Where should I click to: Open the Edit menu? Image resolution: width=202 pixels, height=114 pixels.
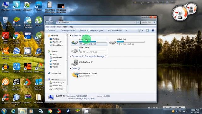click(x=53, y=27)
